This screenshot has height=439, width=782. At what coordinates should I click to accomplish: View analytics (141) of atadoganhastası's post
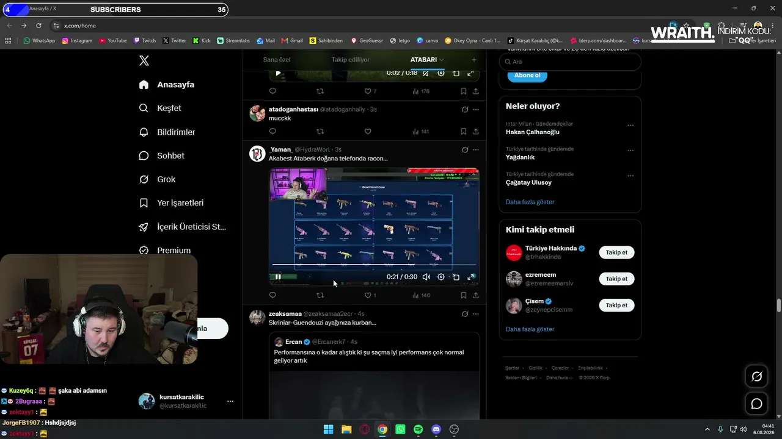click(x=420, y=131)
